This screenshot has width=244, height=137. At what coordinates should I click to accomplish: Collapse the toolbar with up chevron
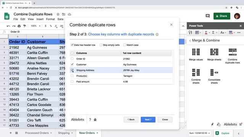coord(183,26)
